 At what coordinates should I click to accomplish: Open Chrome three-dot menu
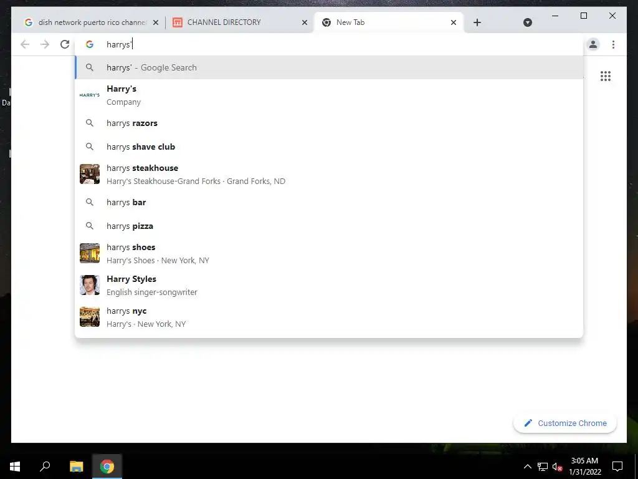(613, 44)
